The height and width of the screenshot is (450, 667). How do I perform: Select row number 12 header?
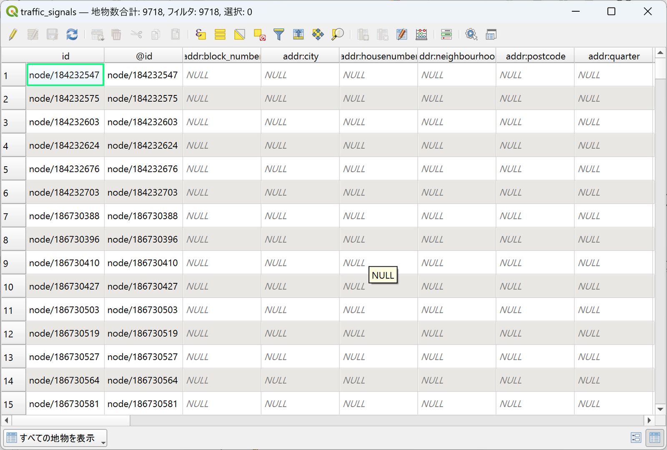pyautogui.click(x=13, y=334)
